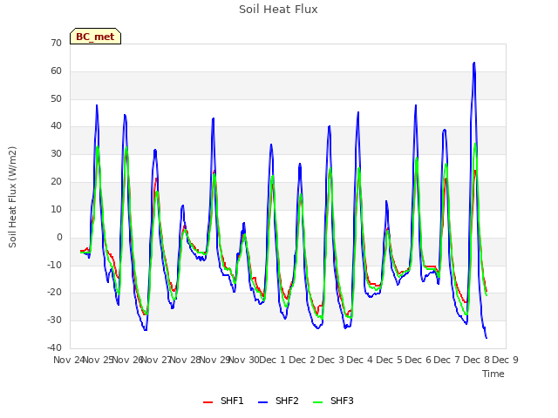The image size is (558, 418).
Task: Click the Soil Heat Flux chart title
Action: 278,10
